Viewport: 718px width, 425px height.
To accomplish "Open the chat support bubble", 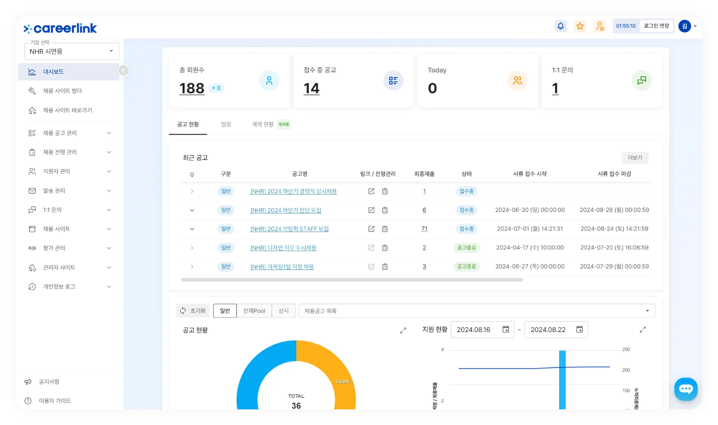I will [686, 389].
